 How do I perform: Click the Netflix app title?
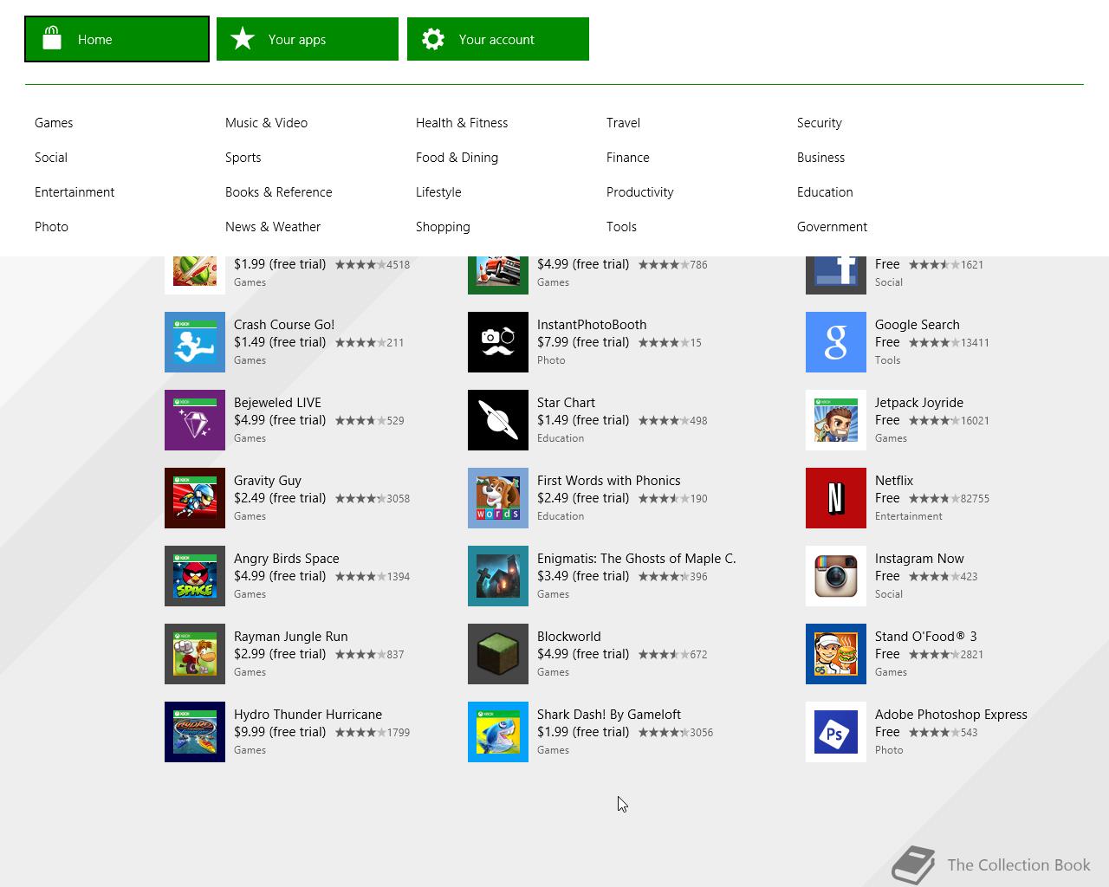[894, 481]
